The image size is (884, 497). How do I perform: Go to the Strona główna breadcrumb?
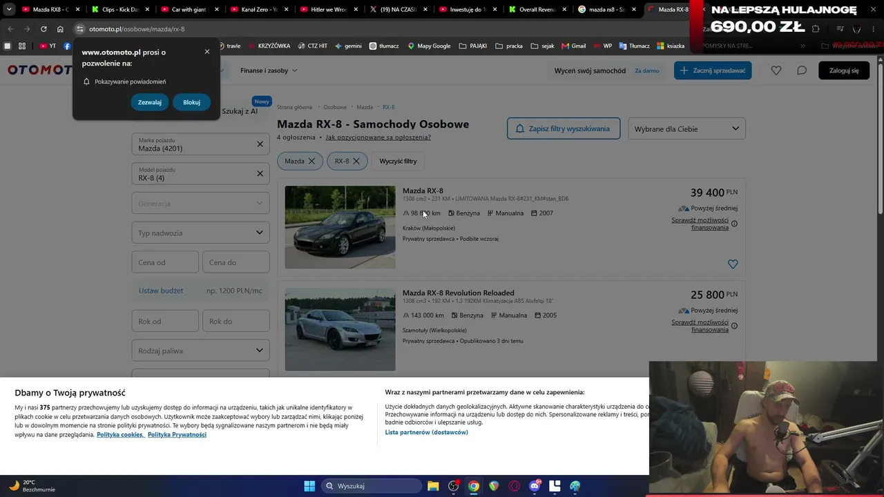[295, 107]
